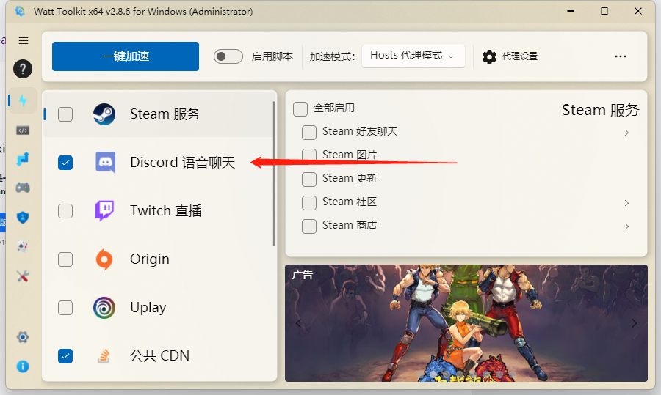Expand the Steam 社区 chevron
Screen dimensions: 661x395
pyautogui.click(x=627, y=203)
